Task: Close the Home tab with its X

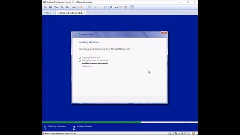Action: point(54,13)
